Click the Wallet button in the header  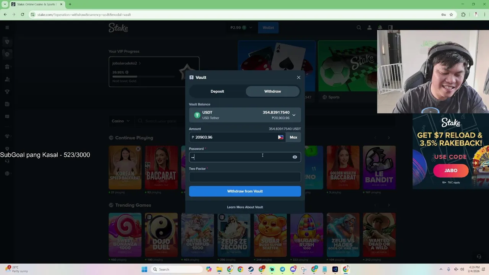(268, 27)
